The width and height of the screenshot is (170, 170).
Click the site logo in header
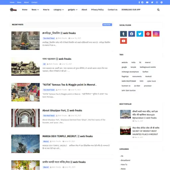tap(13, 10)
